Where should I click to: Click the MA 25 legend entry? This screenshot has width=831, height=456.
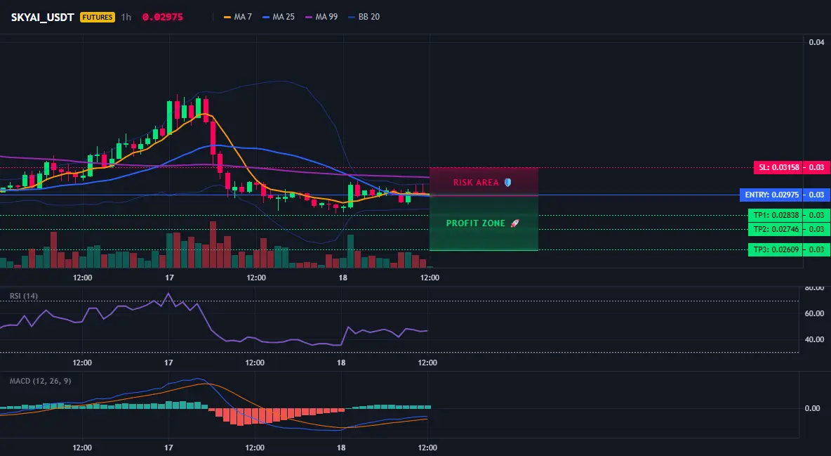(x=279, y=17)
